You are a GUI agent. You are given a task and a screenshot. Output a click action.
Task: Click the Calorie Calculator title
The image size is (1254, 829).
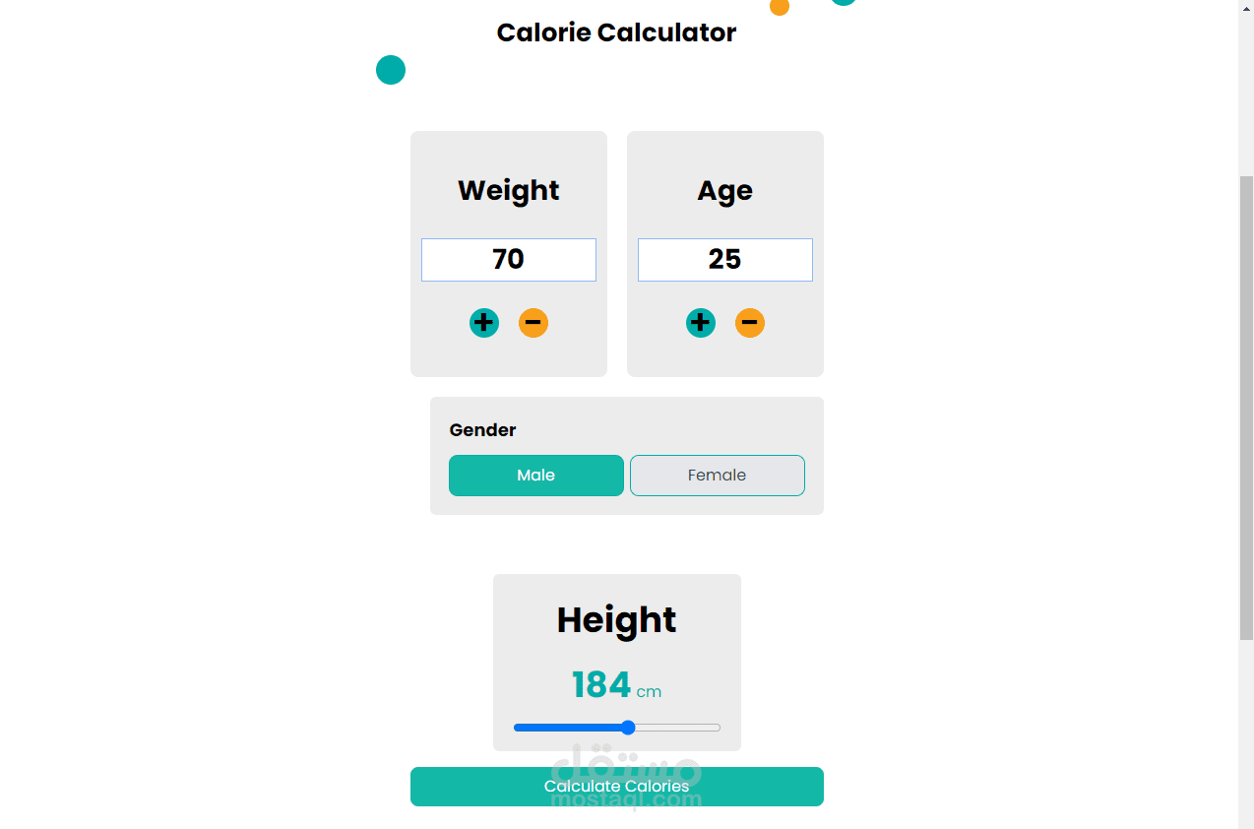[x=616, y=32]
